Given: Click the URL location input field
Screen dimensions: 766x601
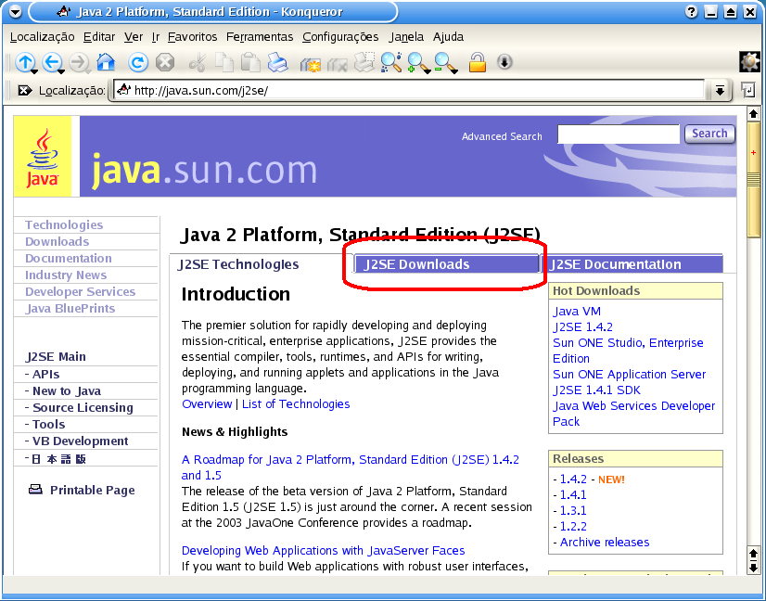Looking at the screenshot, I should pos(410,90).
